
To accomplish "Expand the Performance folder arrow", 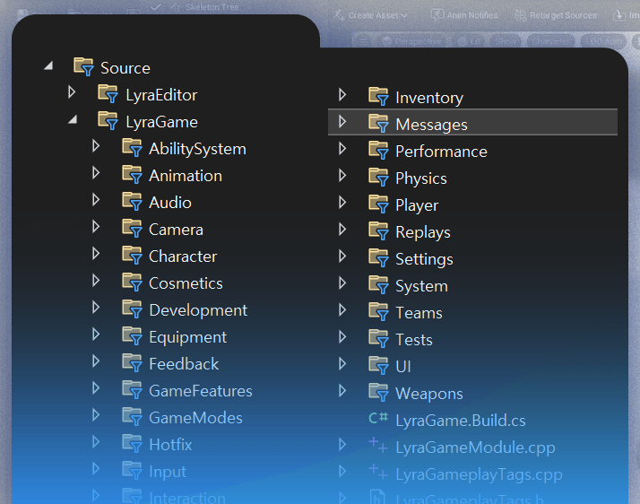I will (342, 149).
